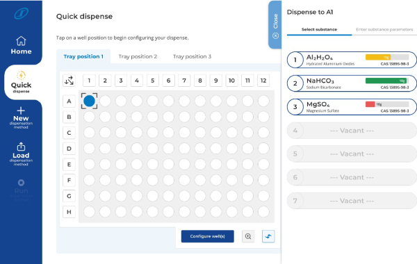
Task: Choose substance NaHCO₃ Sodium Bicarbonate
Action: (x=352, y=83)
